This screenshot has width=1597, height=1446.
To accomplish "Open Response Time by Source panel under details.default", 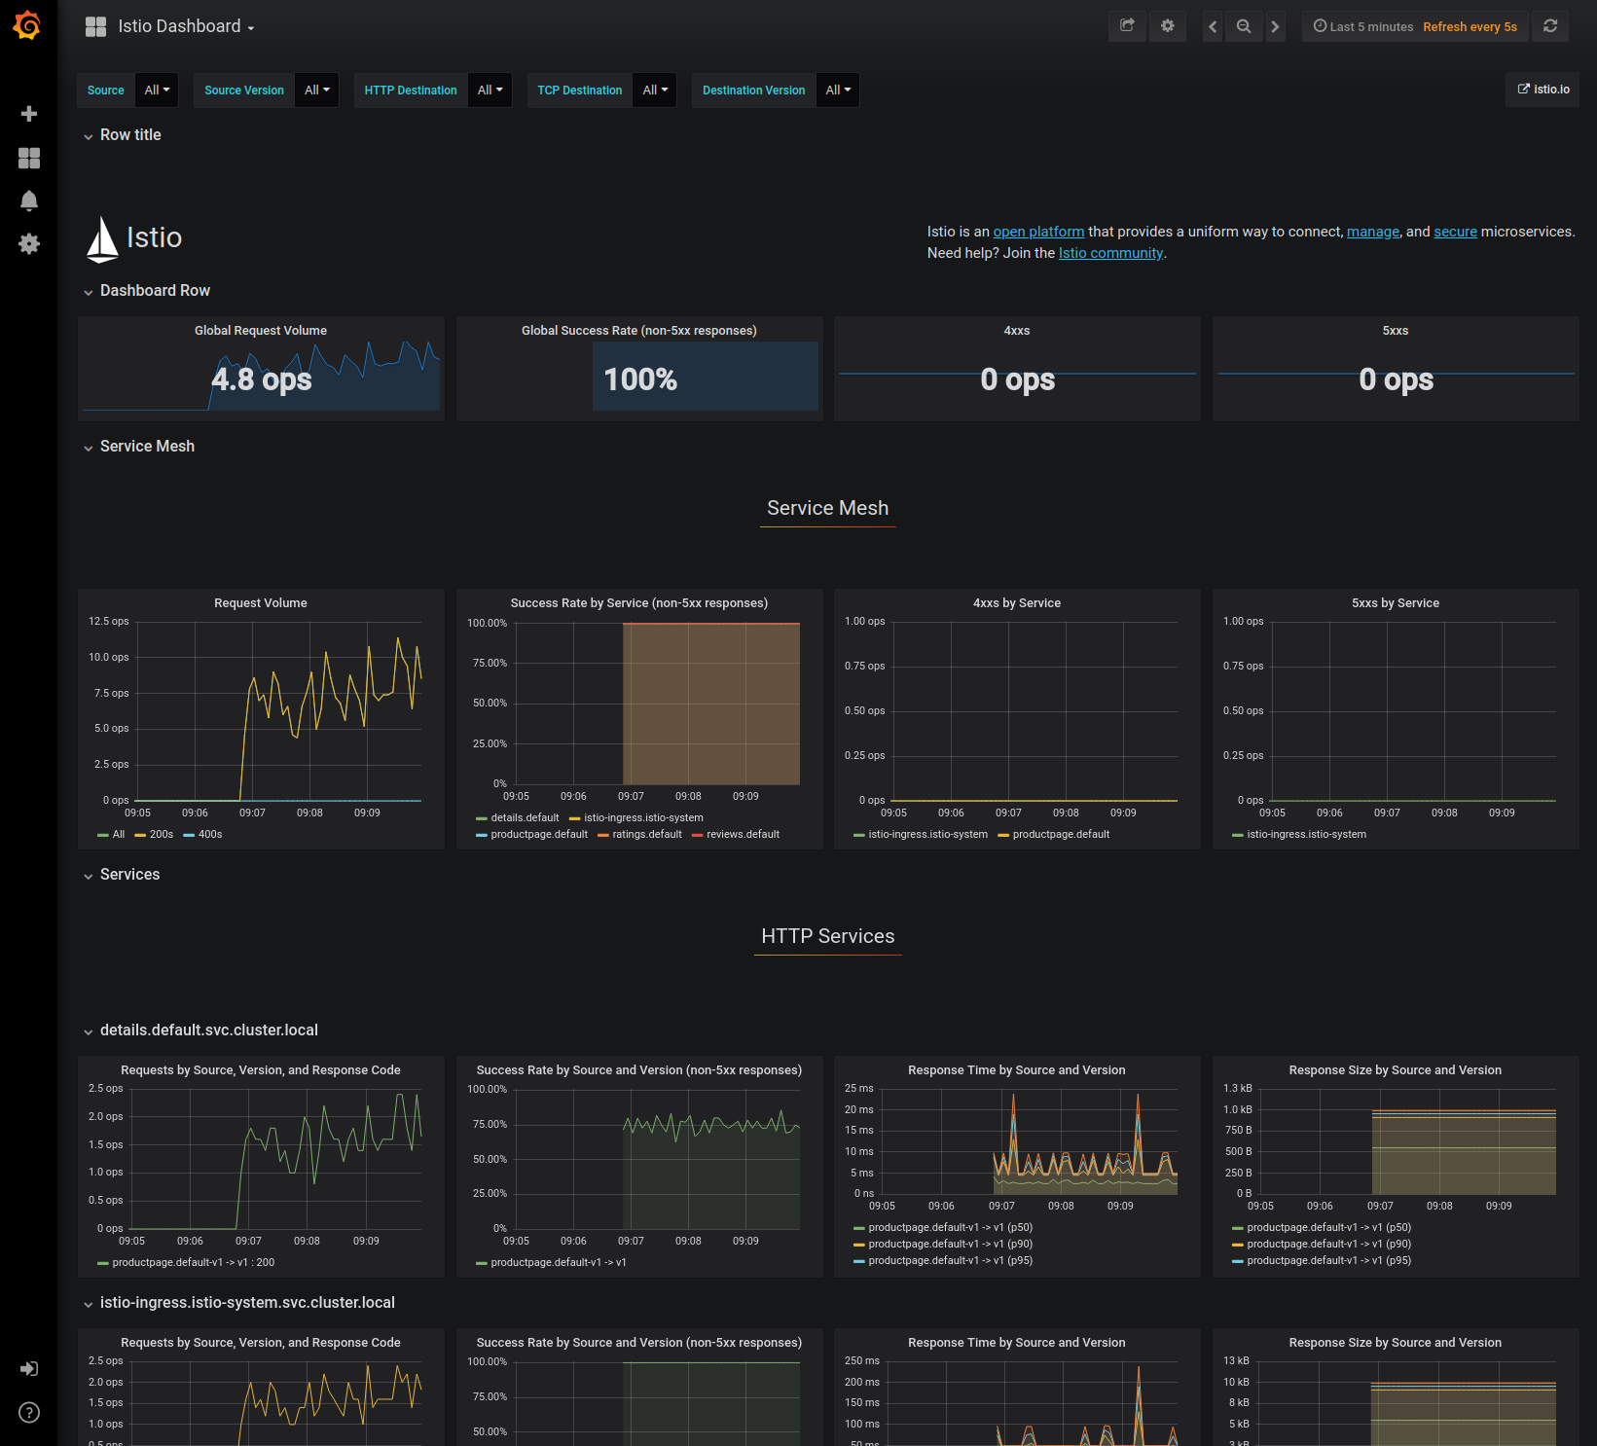I will [1017, 1070].
